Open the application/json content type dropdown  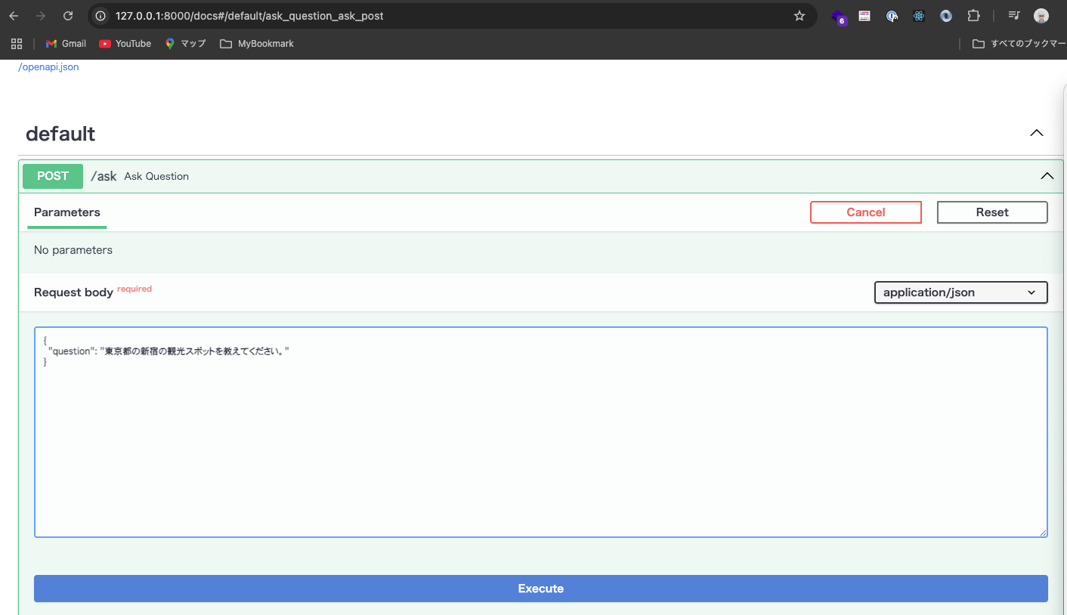pyautogui.click(x=960, y=292)
